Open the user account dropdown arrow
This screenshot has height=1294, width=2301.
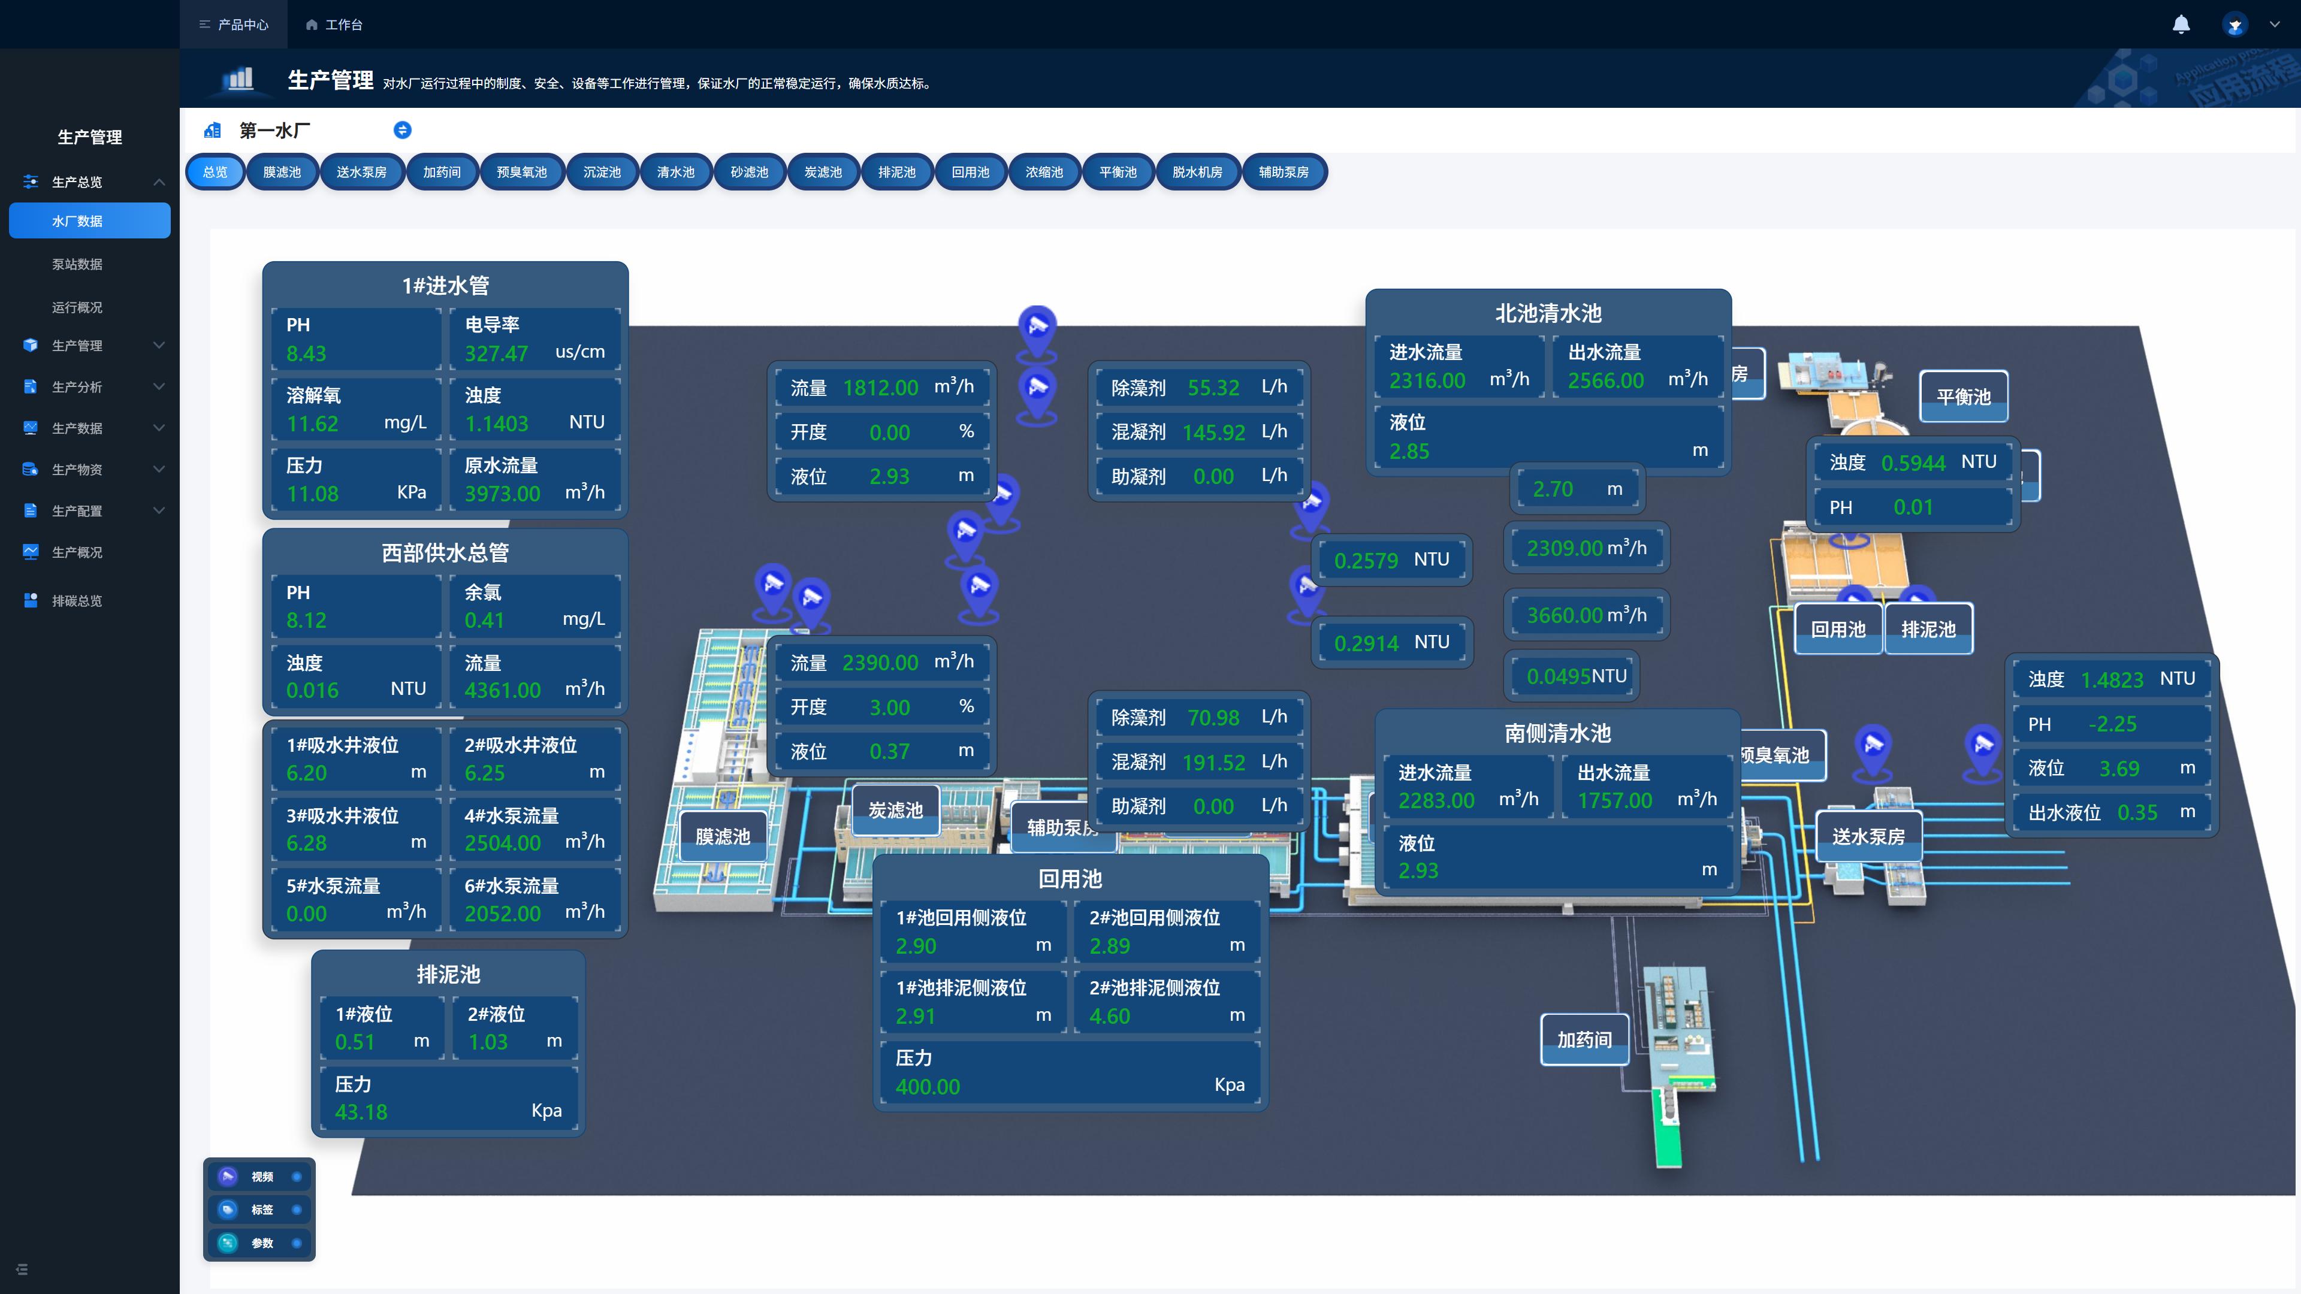(2274, 24)
